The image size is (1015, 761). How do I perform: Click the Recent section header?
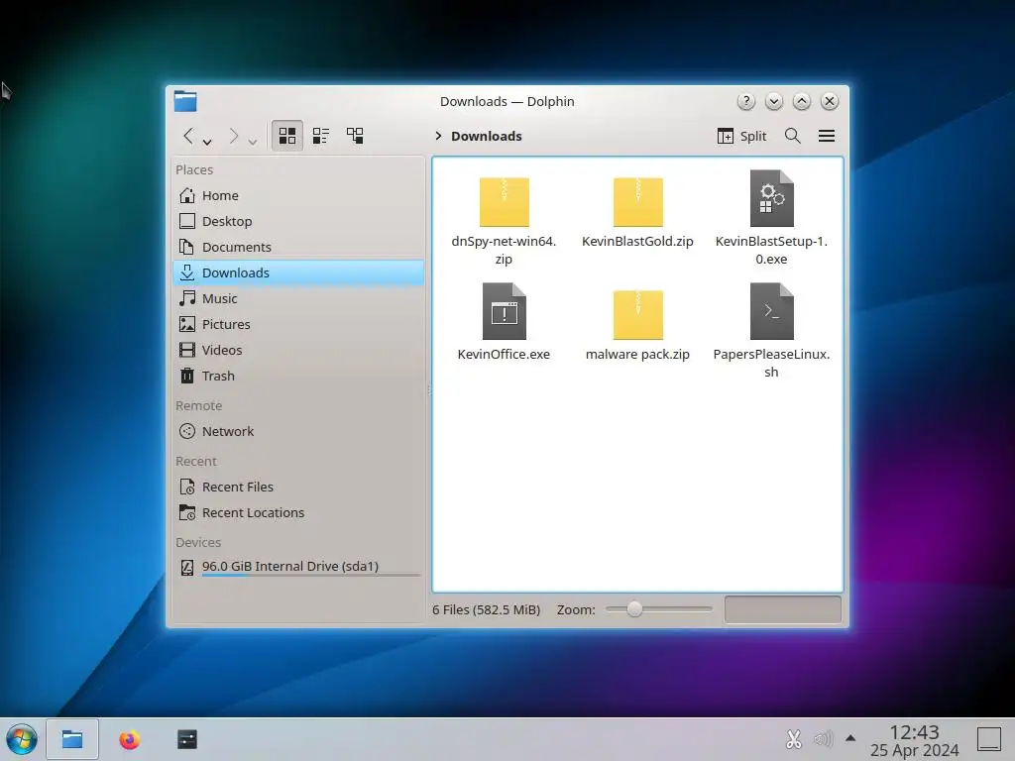pos(196,462)
